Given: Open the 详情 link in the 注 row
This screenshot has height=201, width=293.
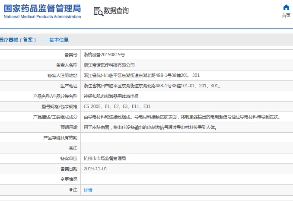Looking at the screenshot, I should coord(88,190).
